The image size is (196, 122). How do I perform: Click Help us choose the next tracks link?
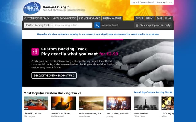pos(133,34)
